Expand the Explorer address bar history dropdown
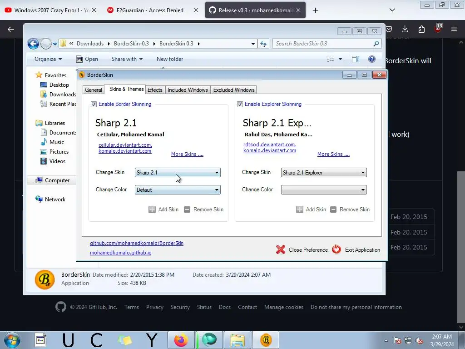465x349 pixels. coord(253,44)
